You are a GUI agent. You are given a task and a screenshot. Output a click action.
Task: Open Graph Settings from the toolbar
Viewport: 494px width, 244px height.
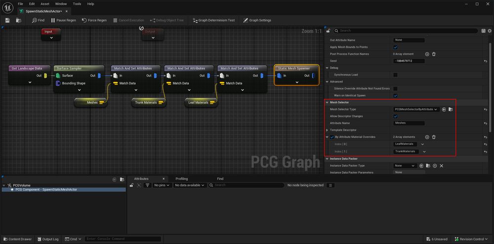coord(257,20)
